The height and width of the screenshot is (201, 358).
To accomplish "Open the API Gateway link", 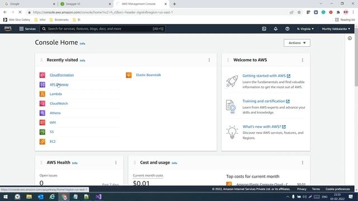I will point(59,84).
